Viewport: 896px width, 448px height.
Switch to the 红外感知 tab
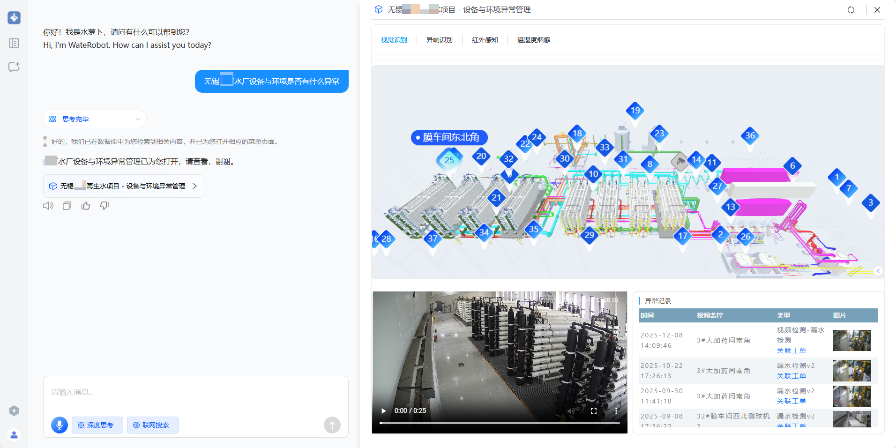tap(485, 40)
